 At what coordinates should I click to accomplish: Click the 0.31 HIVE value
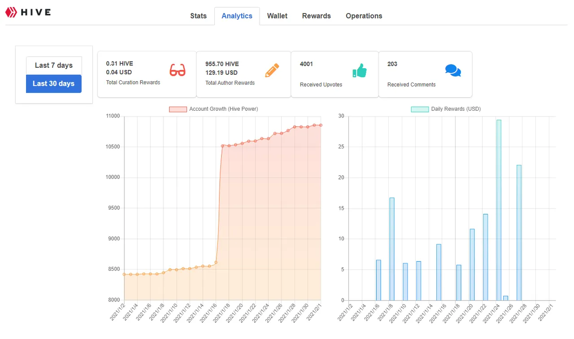(x=119, y=64)
